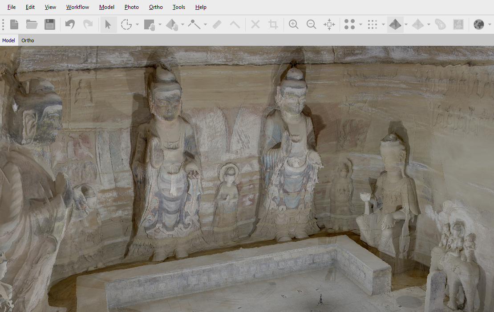Click the grayed tag-shaped toolbar icon
This screenshot has height=312, width=494.
[x=441, y=24]
